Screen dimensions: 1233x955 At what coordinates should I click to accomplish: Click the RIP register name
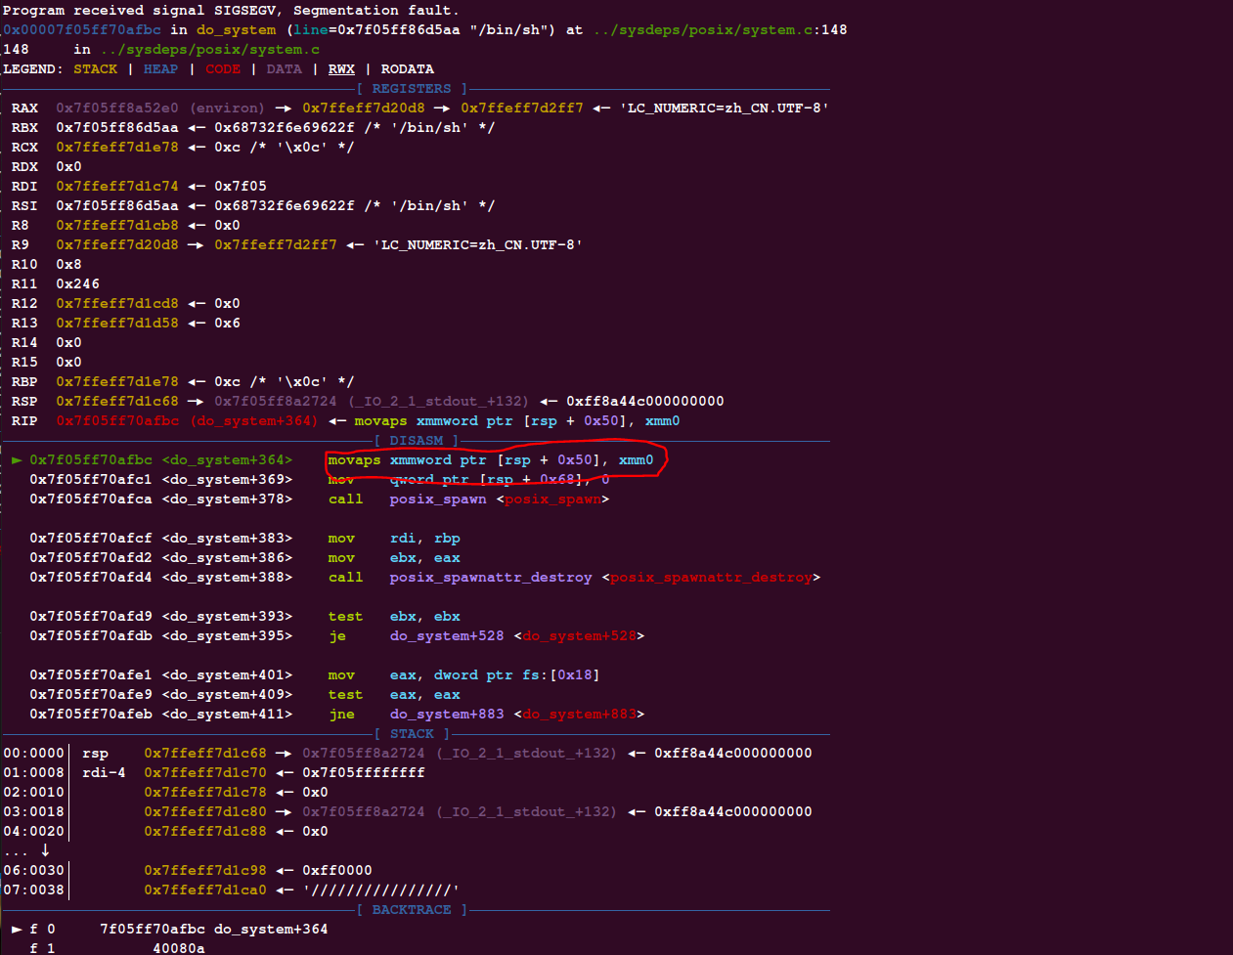(24, 421)
